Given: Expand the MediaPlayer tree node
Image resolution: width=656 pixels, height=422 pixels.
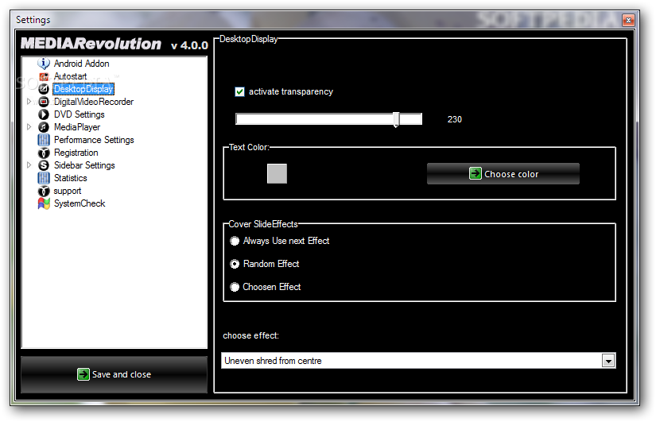Looking at the screenshot, I should [29, 126].
